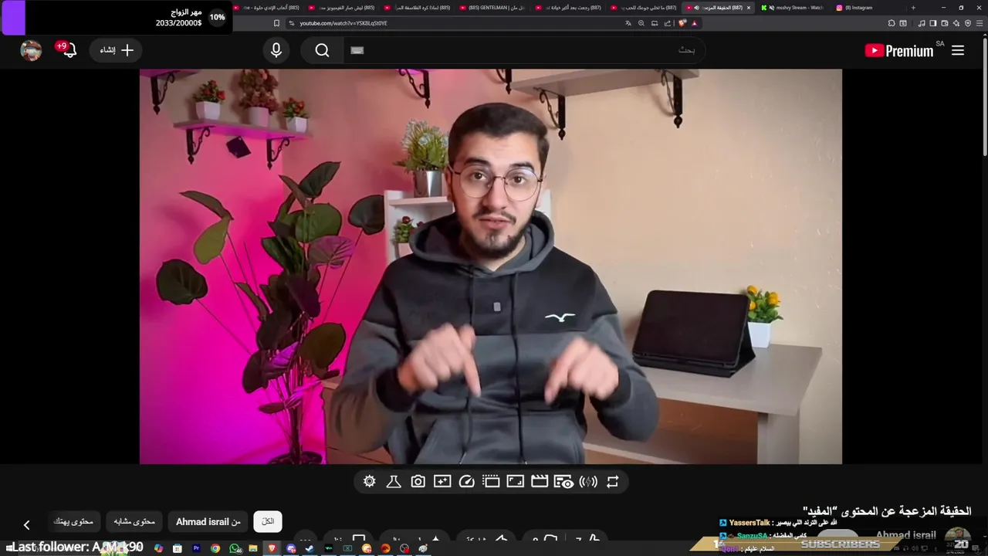Open the account avatar menu
Image resolution: width=988 pixels, height=556 pixels.
click(x=31, y=50)
